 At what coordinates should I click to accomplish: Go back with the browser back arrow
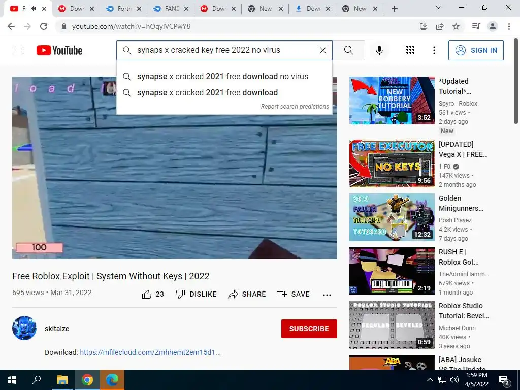coord(11,26)
